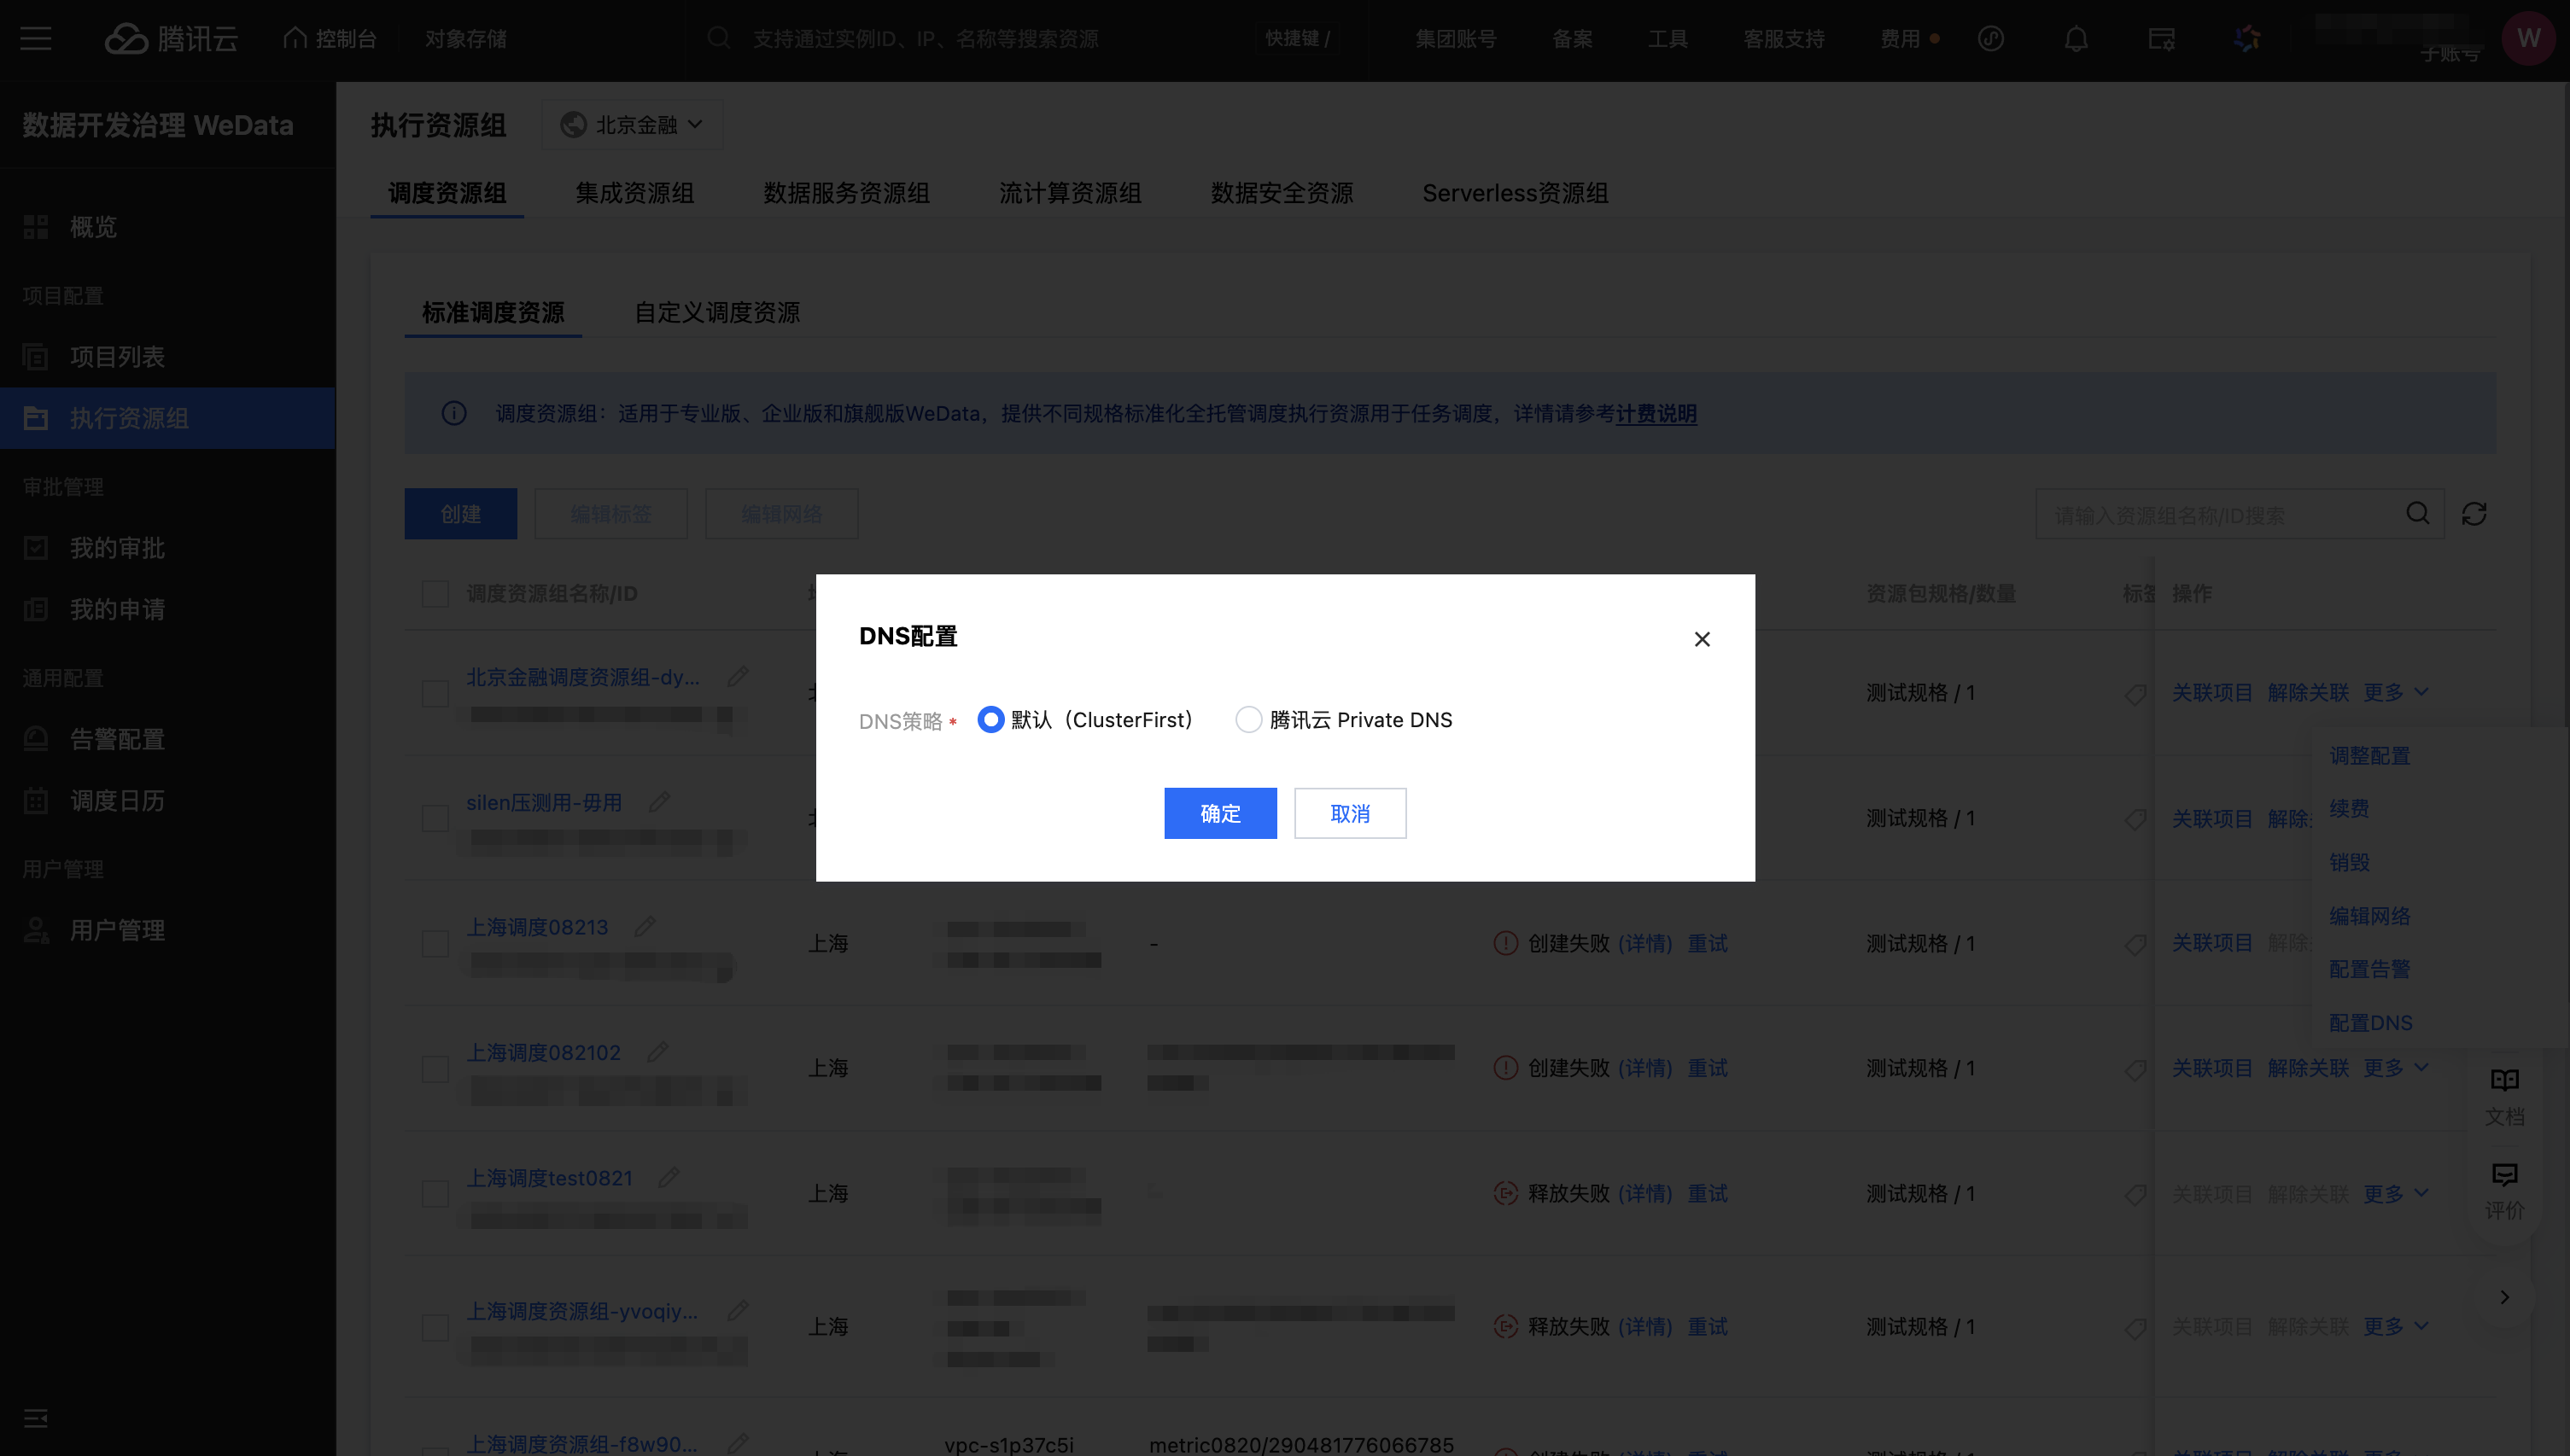Click the hamburger menu icon top left
Viewport: 2570px width, 1456px height.
tap(36, 39)
